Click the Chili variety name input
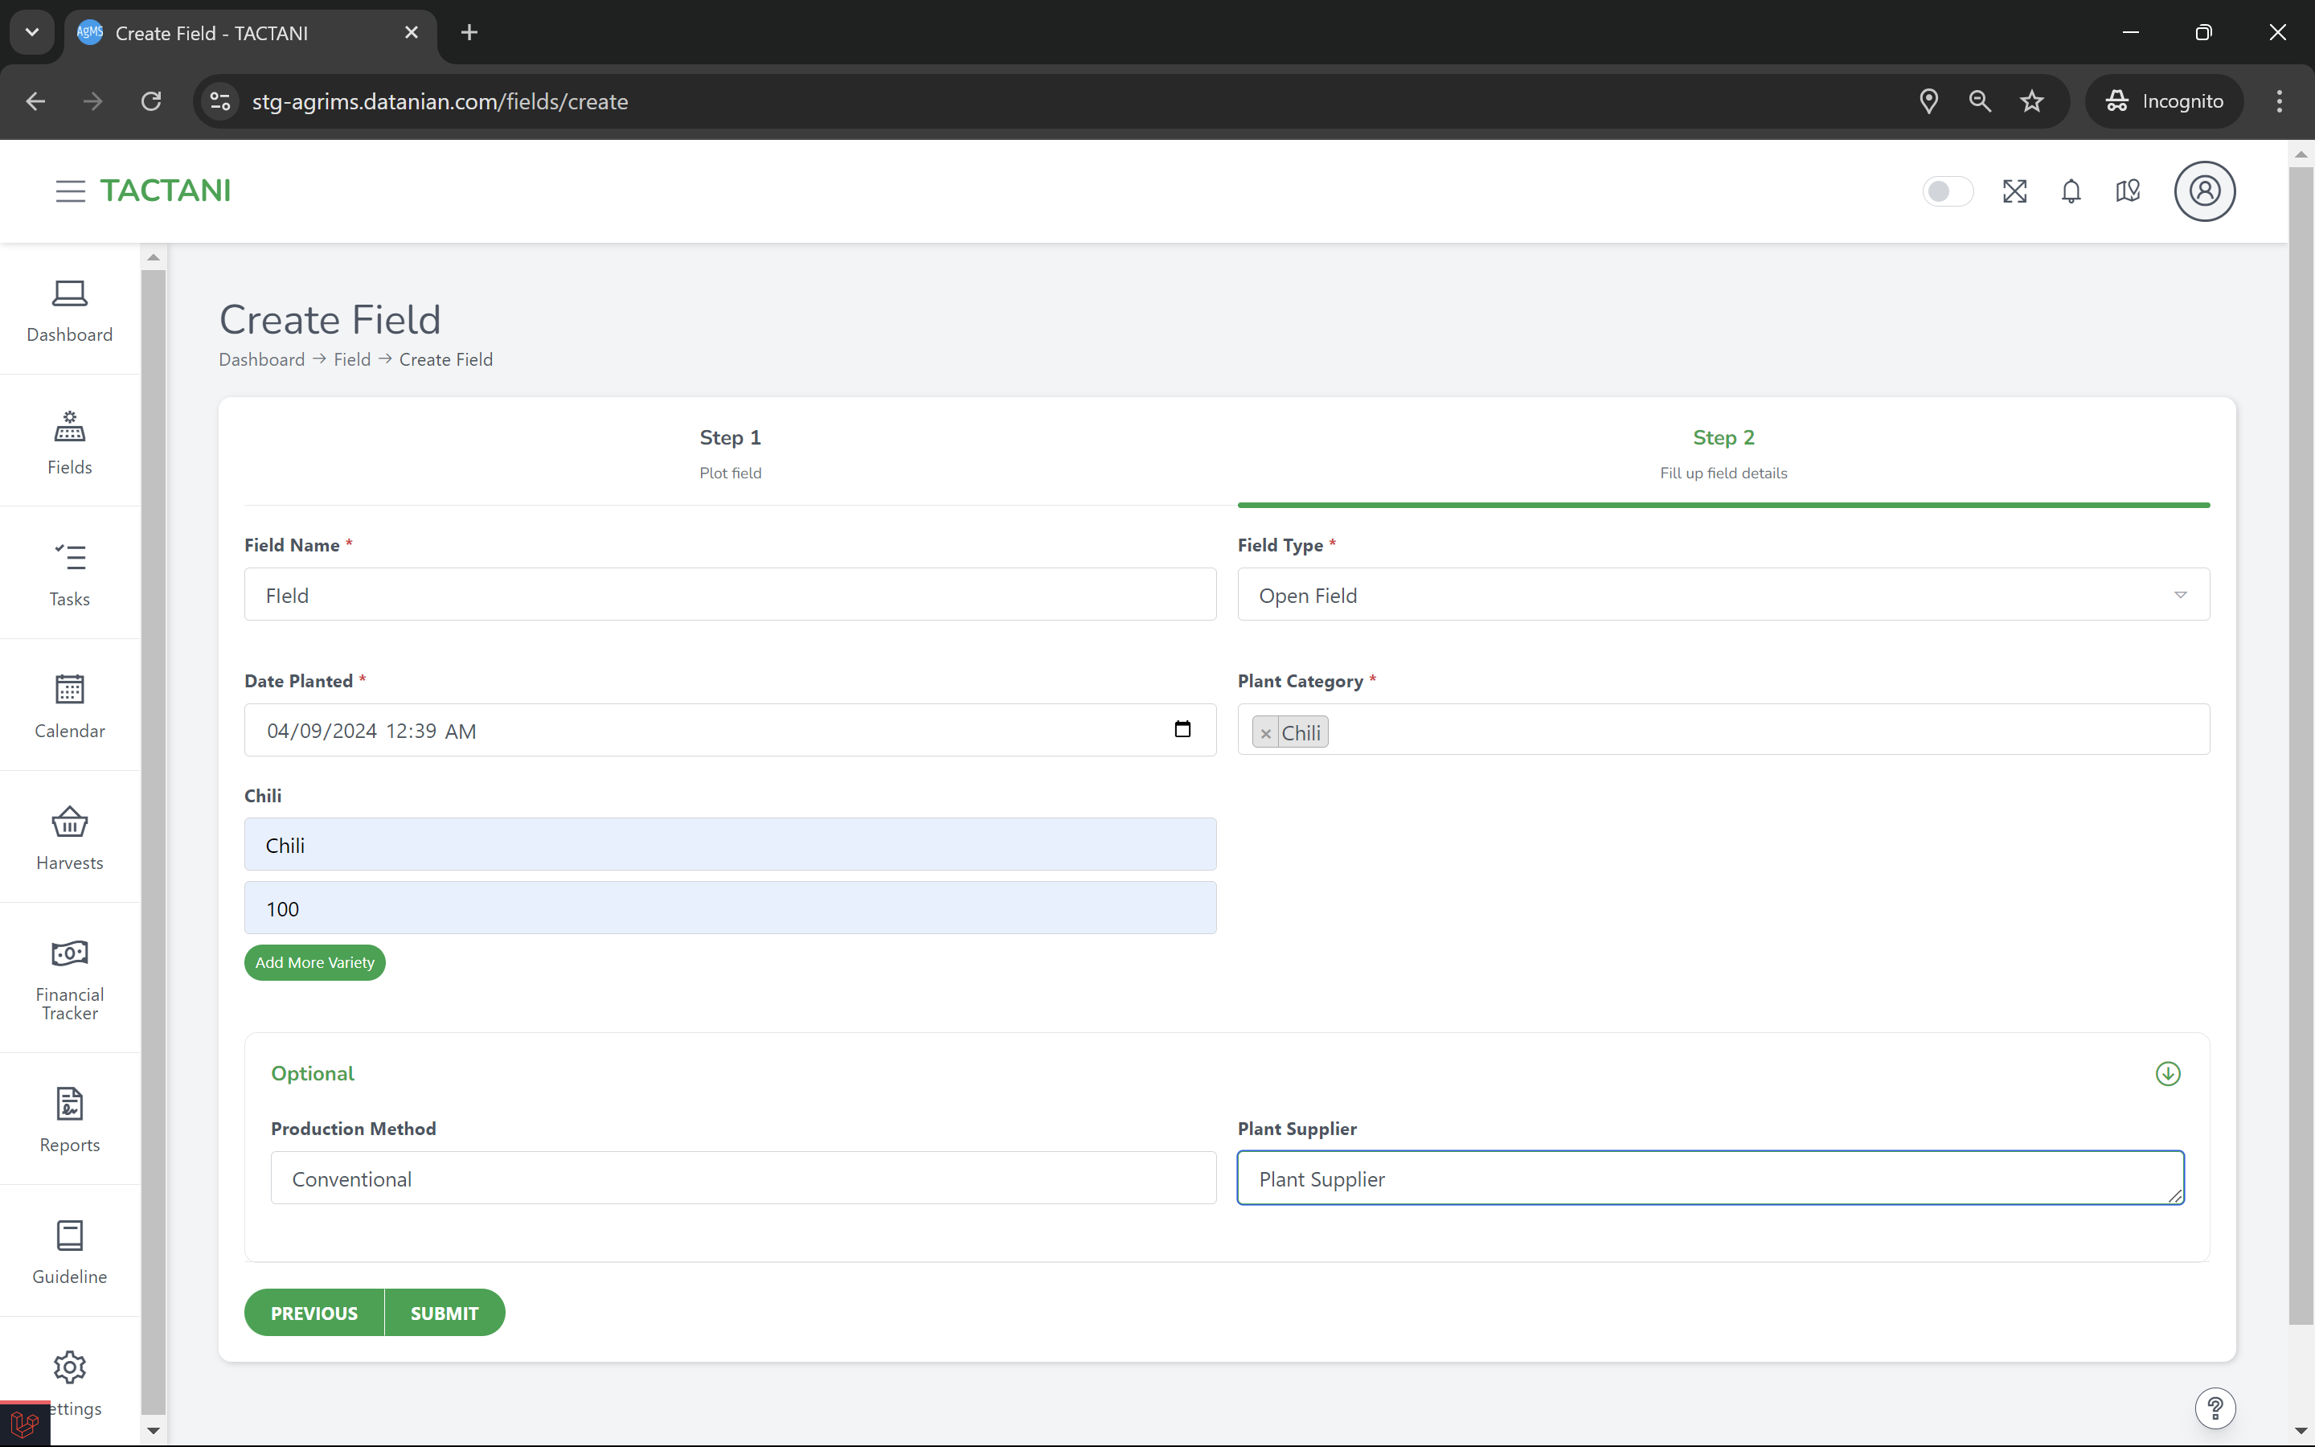The image size is (2315, 1447). pos(730,844)
